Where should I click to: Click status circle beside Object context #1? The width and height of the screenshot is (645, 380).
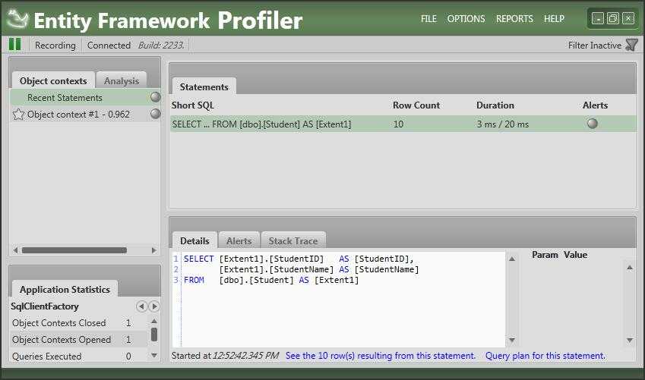[155, 114]
